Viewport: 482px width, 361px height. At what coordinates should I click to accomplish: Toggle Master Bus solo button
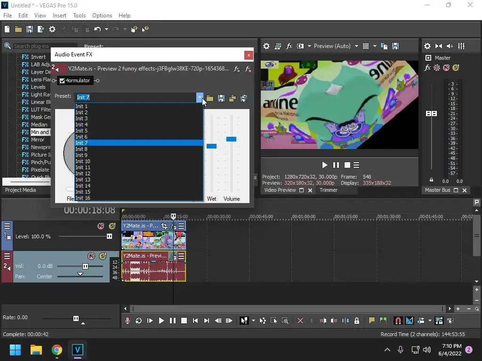pos(456,68)
